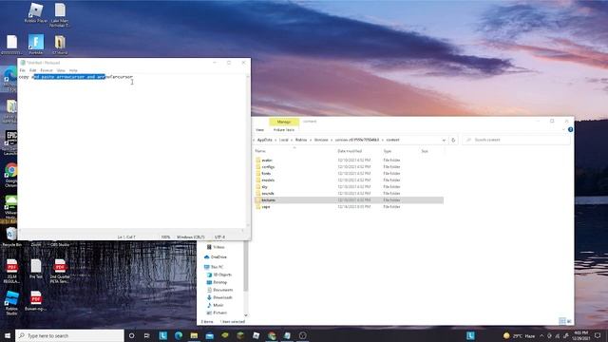Image resolution: width=608 pixels, height=342 pixels.
Task: Navigate to Roblox in Explorer breadcrumb
Action: [x=301, y=140]
